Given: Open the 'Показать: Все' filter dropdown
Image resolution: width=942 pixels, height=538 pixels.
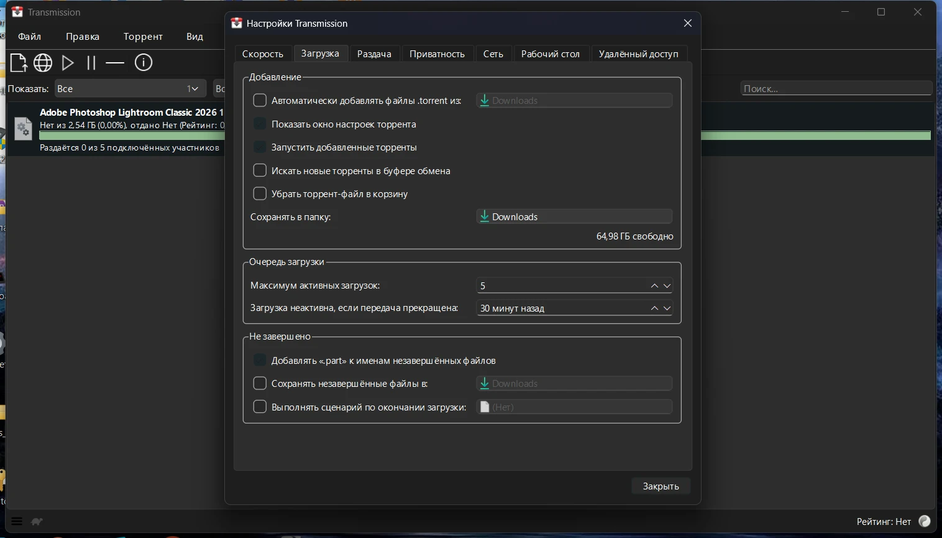Looking at the screenshot, I should coord(130,89).
